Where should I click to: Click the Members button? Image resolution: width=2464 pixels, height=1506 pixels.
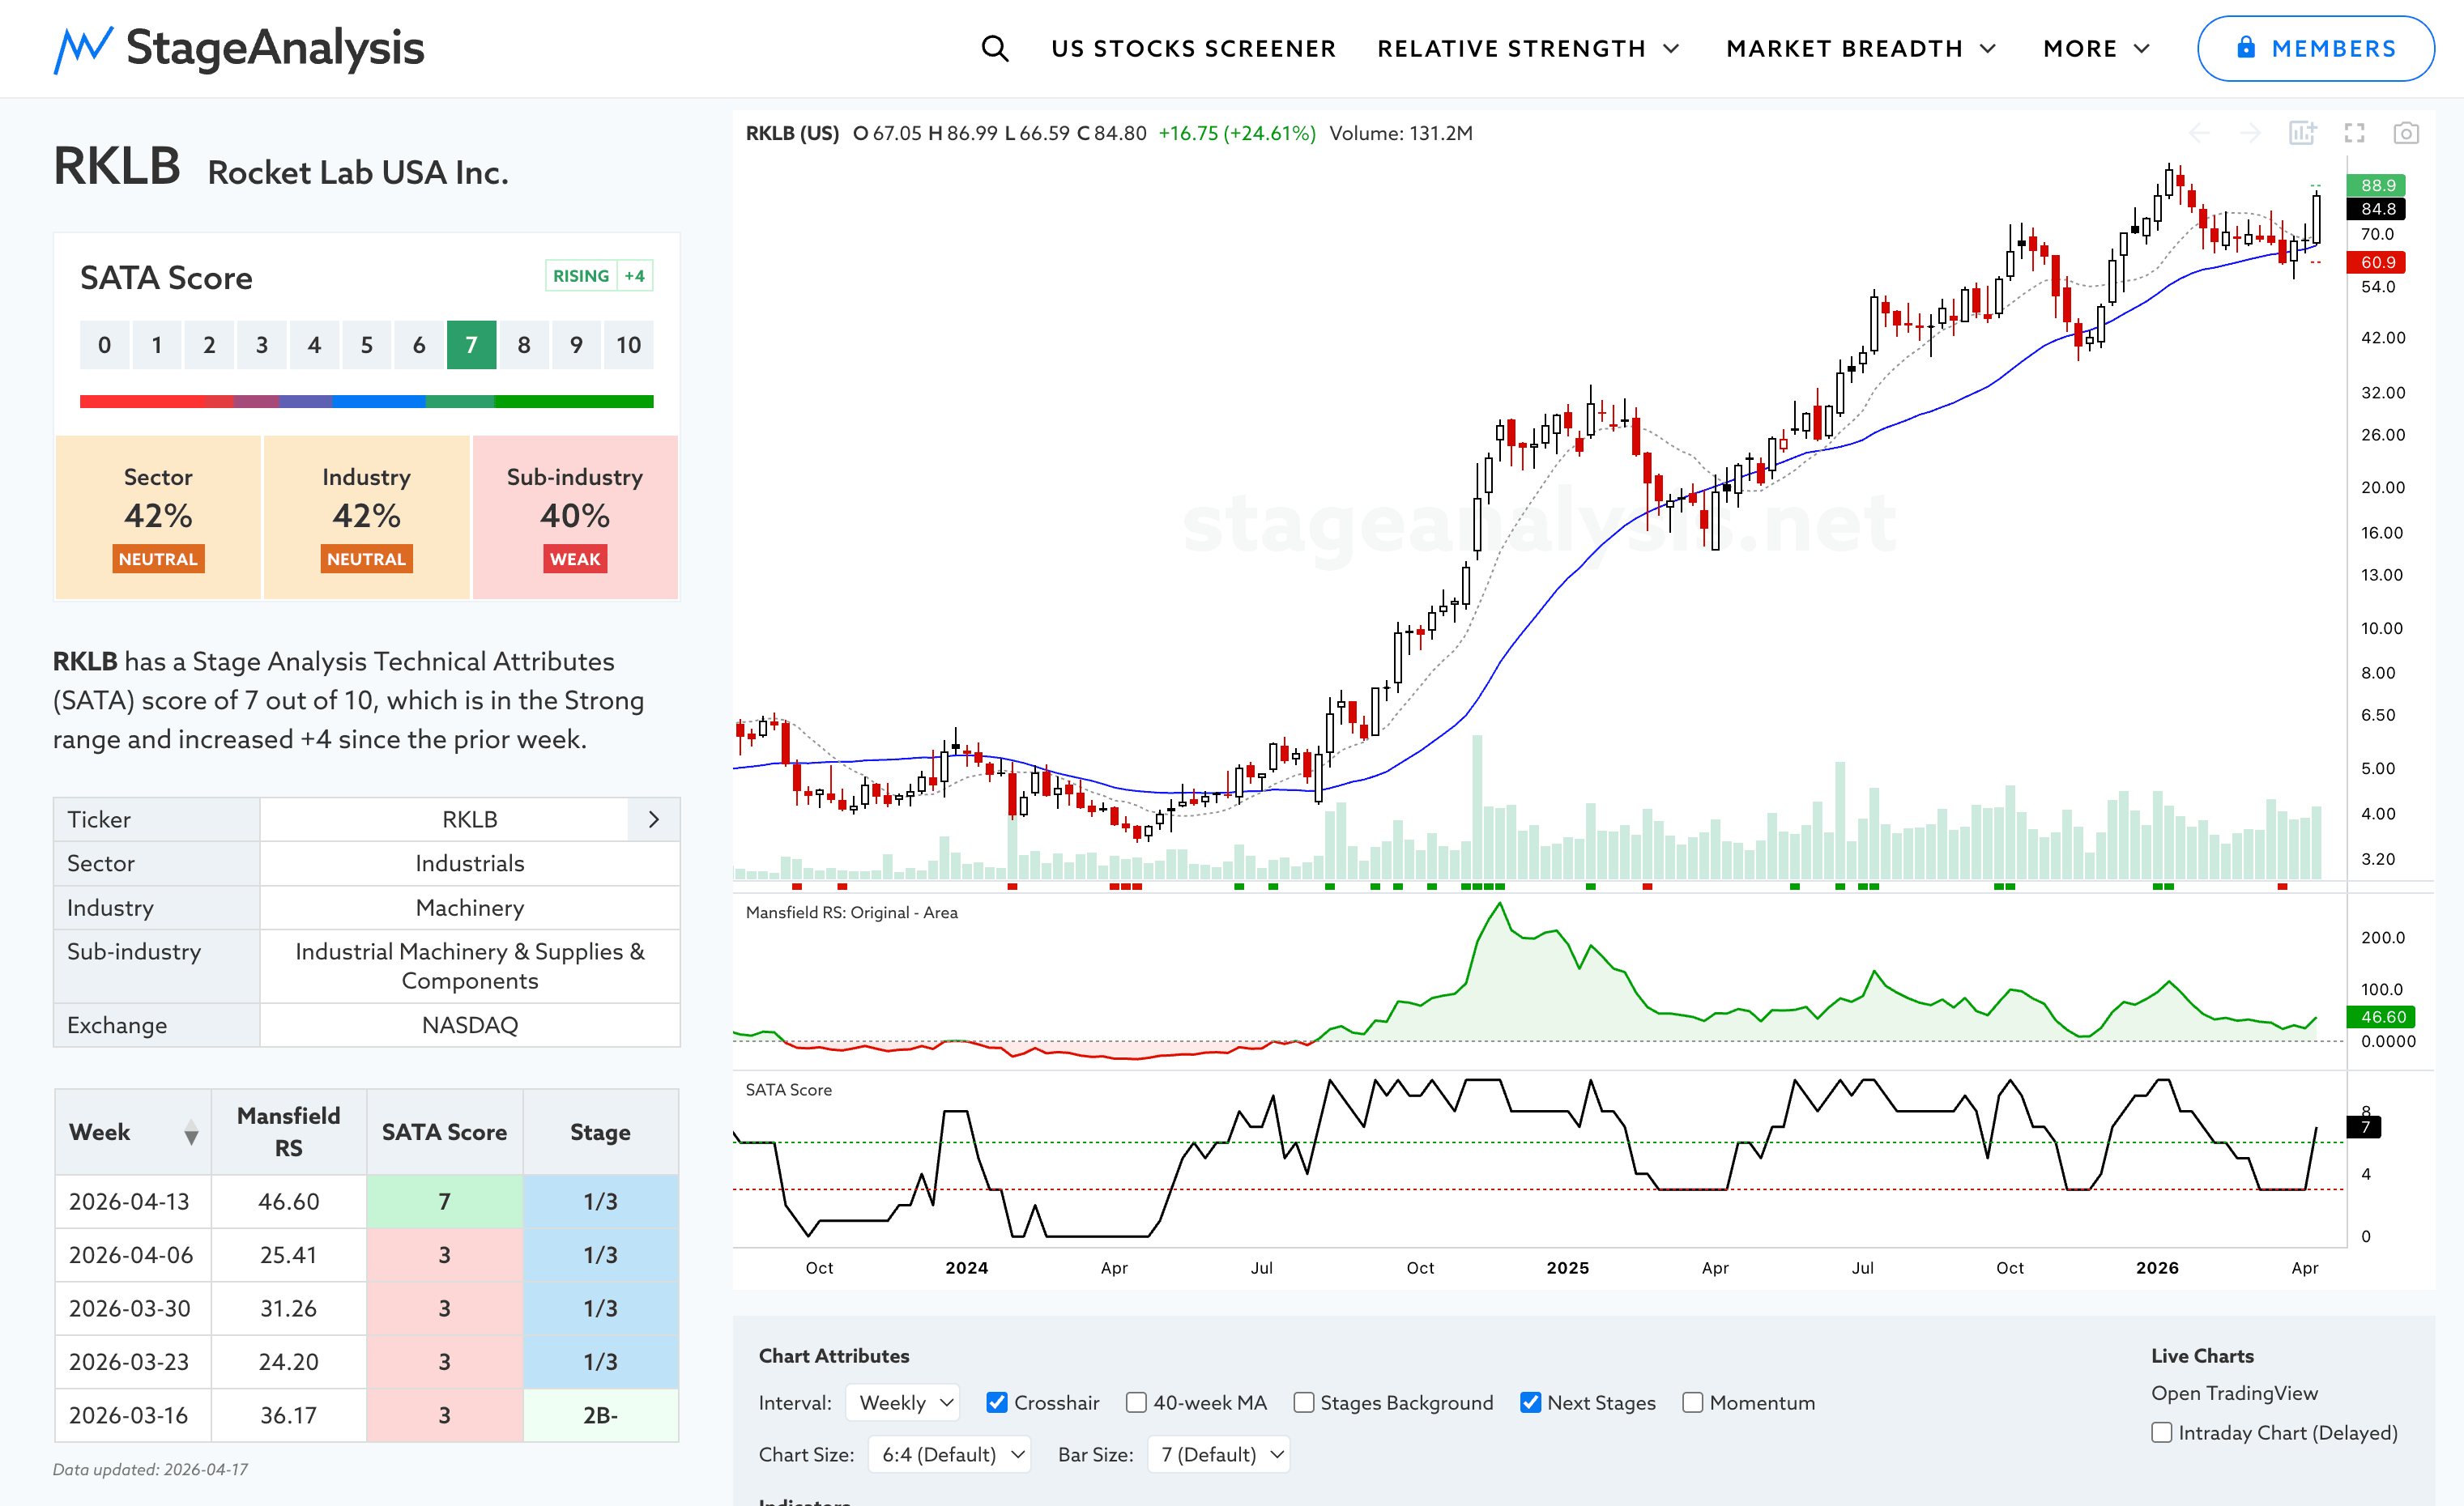2315,48
